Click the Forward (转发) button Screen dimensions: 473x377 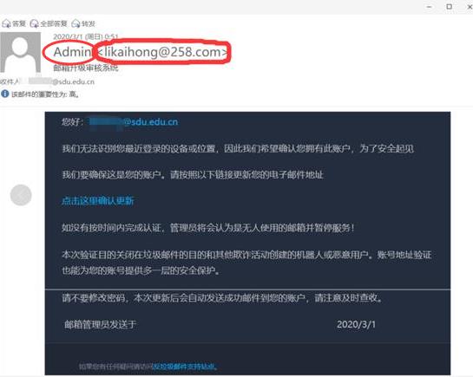(x=83, y=23)
